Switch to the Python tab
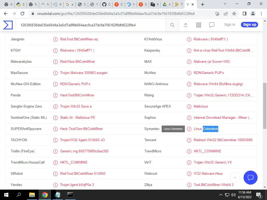The height and width of the screenshot is (200, 267). (x=21, y=4)
